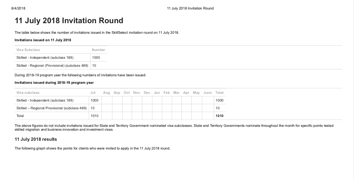Click the 'Total' row label in the yearly table

pos(20,116)
